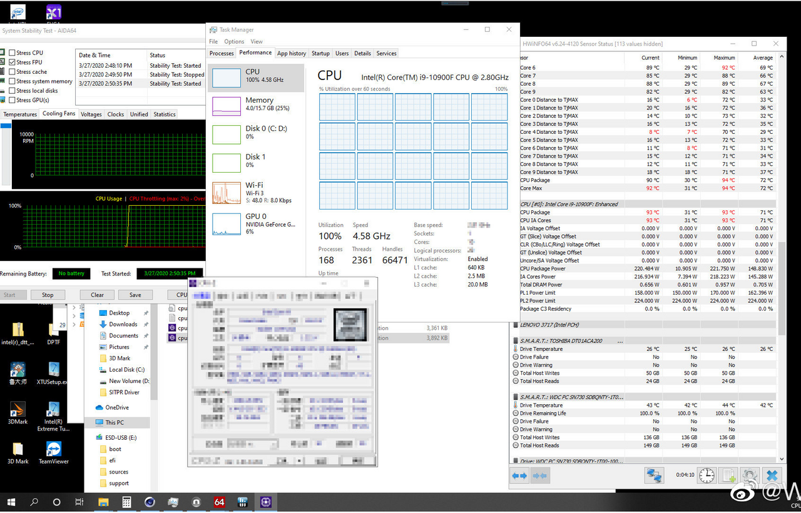Open the Unified tab in AIDA64
This screenshot has width=801, height=513.
[139, 114]
